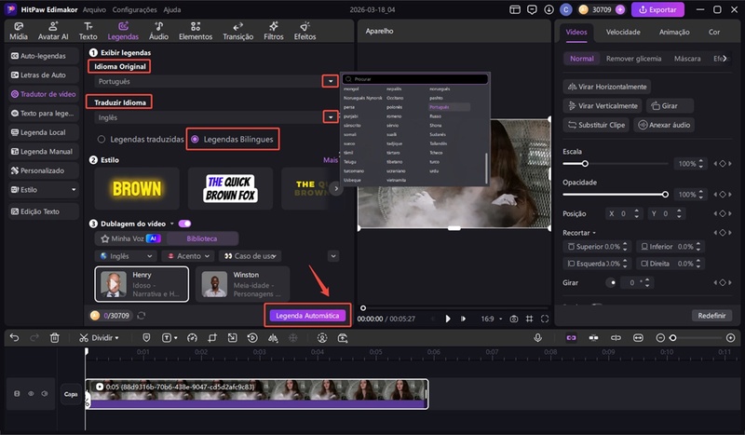
Task: Open the Idioma Original dropdown arrow
Action: click(330, 82)
